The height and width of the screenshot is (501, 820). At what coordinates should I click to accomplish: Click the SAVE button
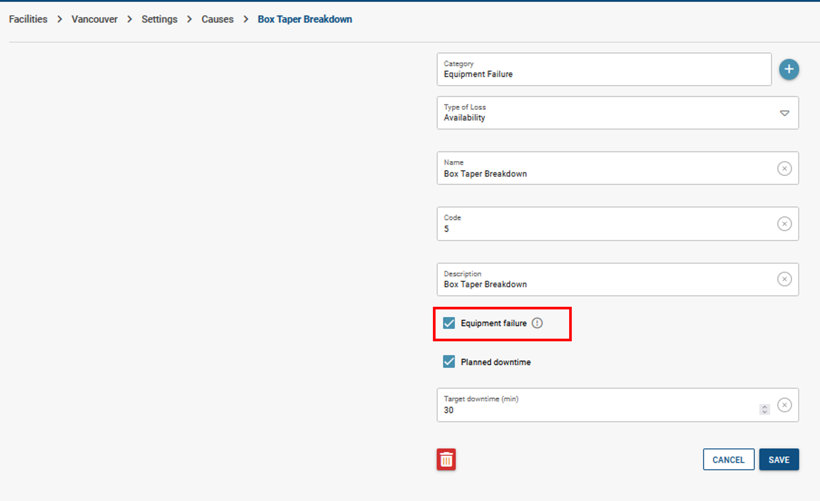[x=779, y=459]
